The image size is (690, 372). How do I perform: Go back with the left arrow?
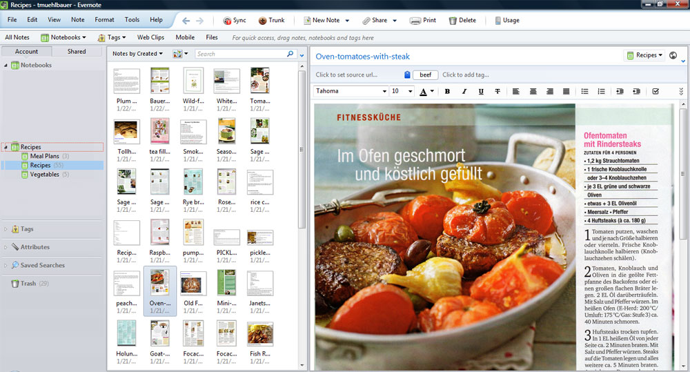186,21
